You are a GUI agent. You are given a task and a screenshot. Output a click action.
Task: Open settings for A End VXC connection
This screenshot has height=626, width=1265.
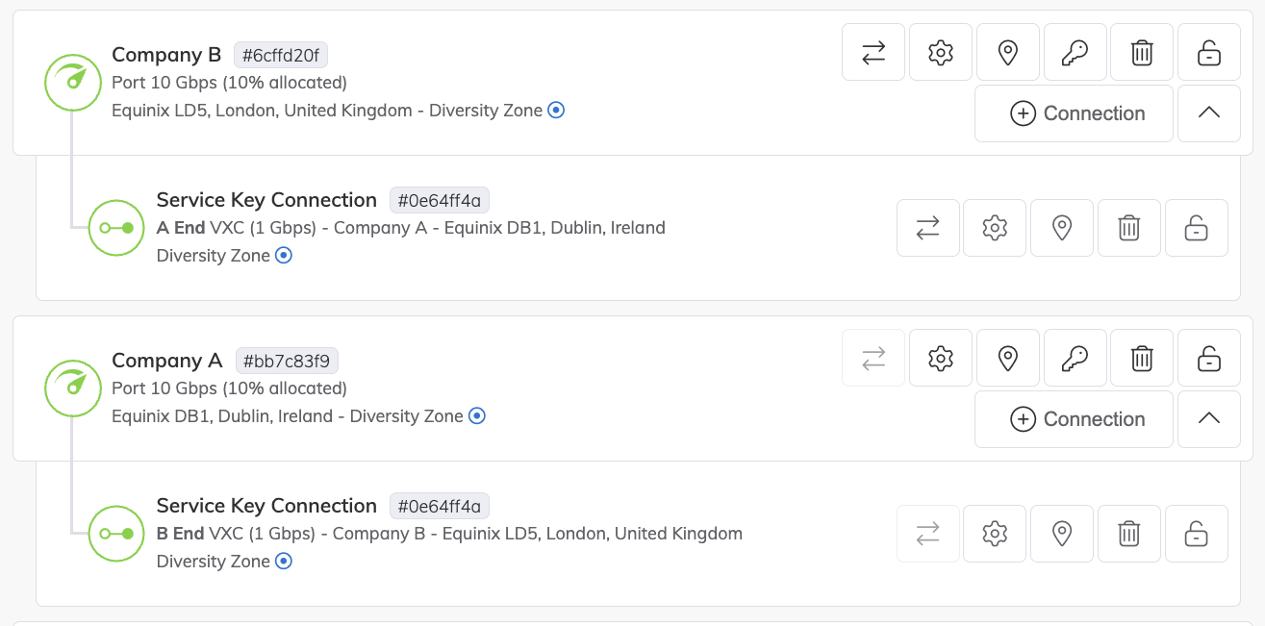coord(995,228)
